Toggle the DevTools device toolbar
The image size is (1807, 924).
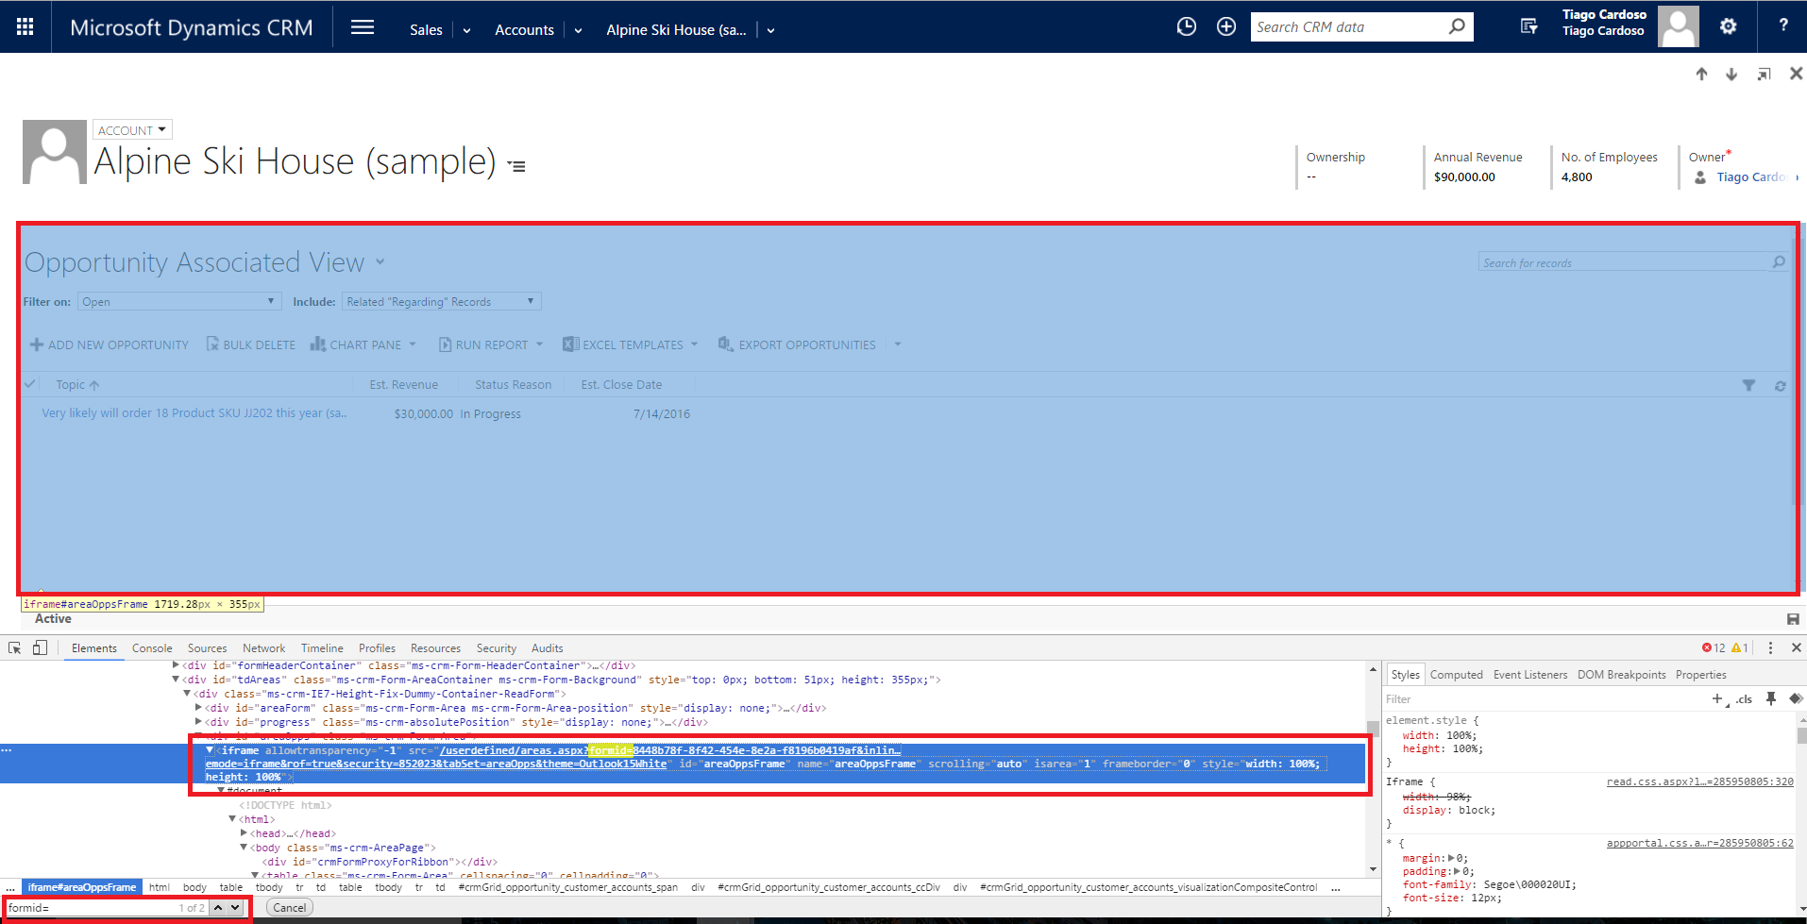[40, 647]
